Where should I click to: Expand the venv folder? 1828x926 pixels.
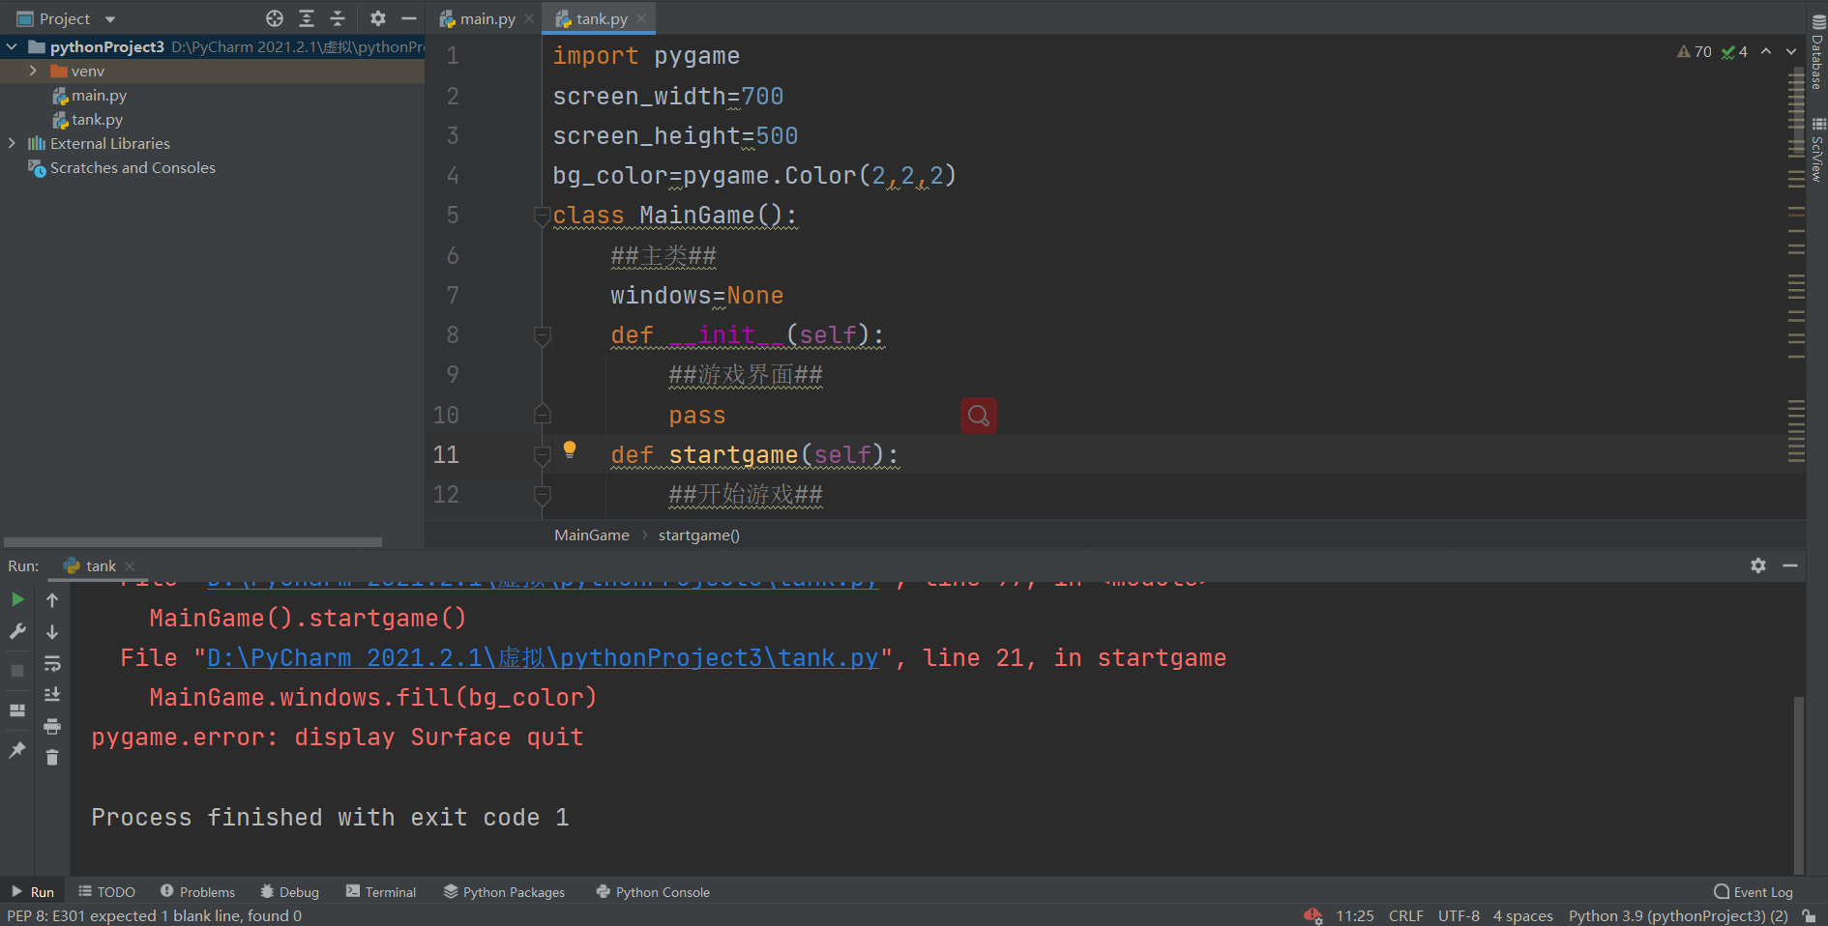point(33,71)
